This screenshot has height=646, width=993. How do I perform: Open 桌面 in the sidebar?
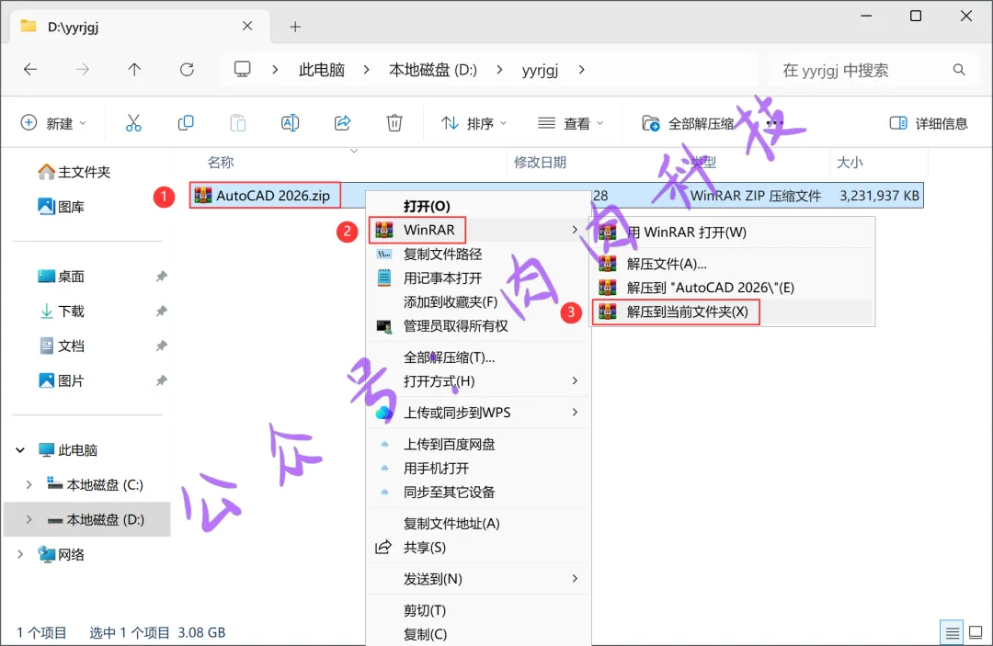62,276
